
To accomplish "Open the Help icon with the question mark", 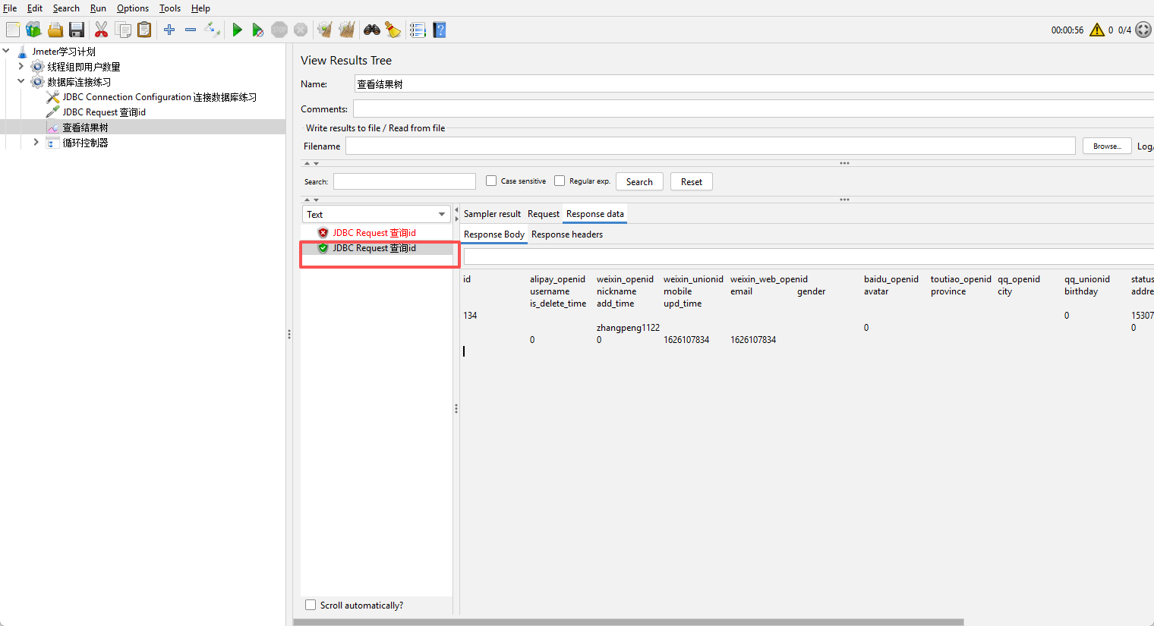I will (440, 30).
